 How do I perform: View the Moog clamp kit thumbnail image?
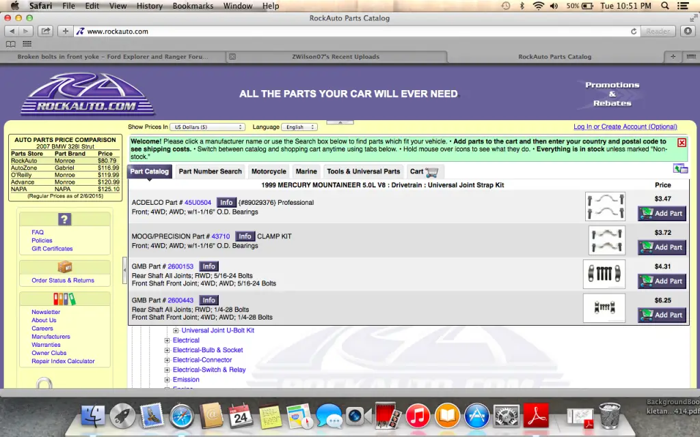(x=606, y=240)
